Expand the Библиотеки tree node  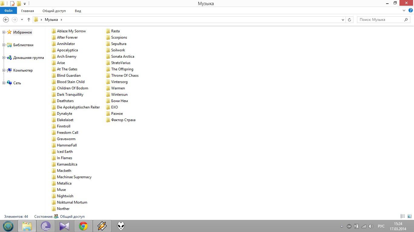[4, 45]
